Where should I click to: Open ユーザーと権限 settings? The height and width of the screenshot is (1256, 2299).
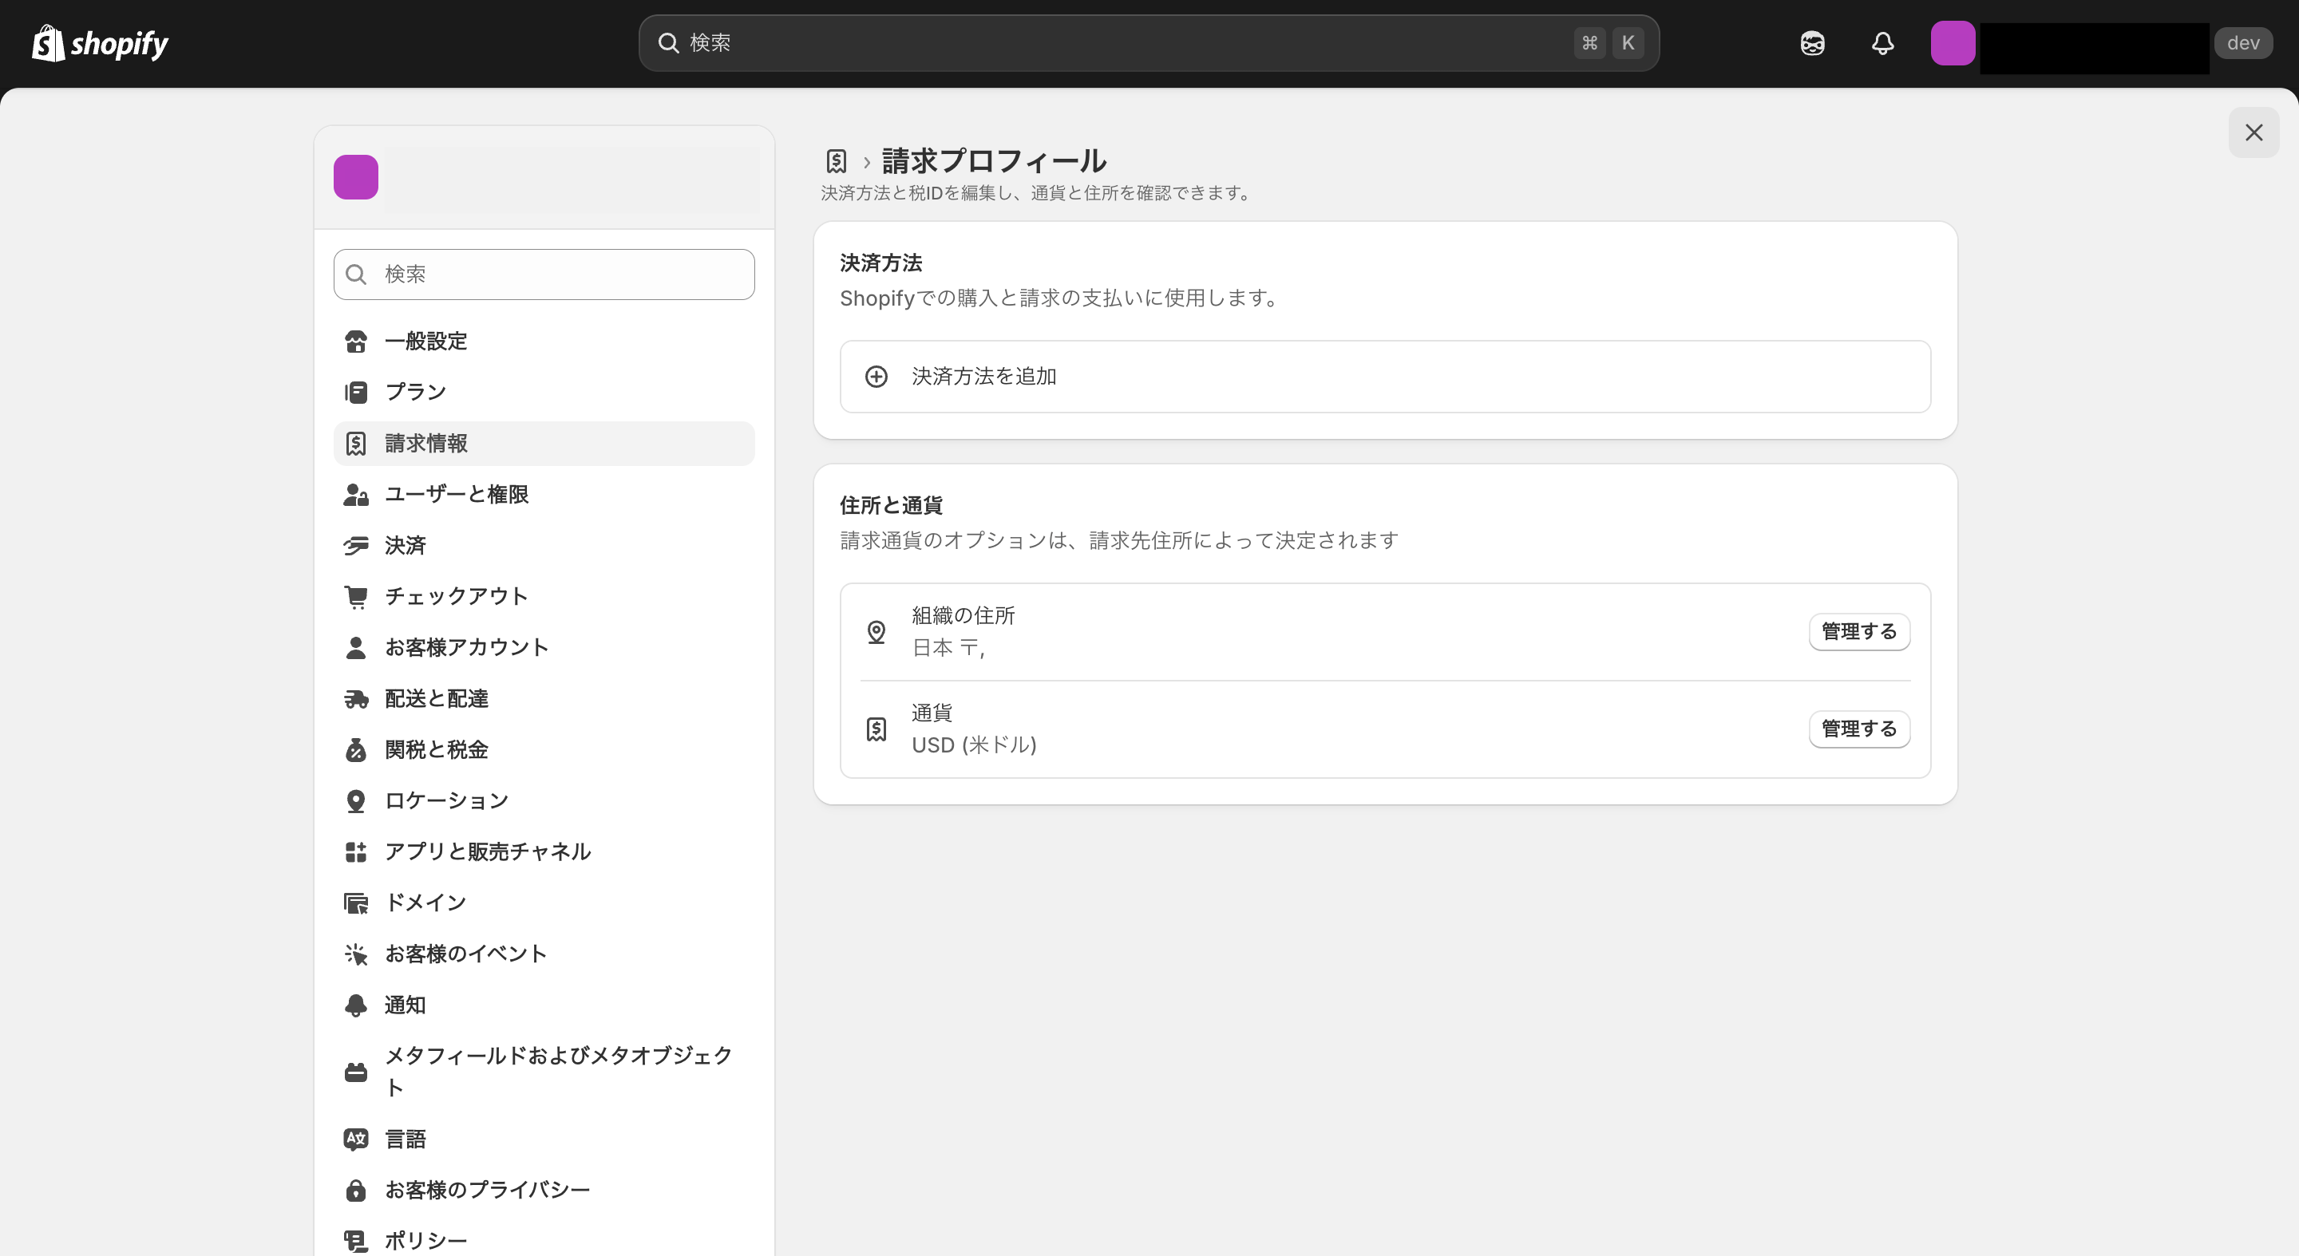pyautogui.click(x=457, y=494)
